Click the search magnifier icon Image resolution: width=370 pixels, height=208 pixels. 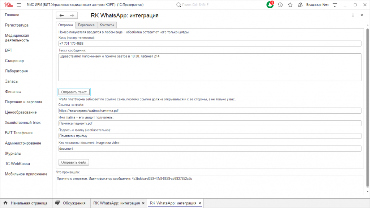(178, 5)
